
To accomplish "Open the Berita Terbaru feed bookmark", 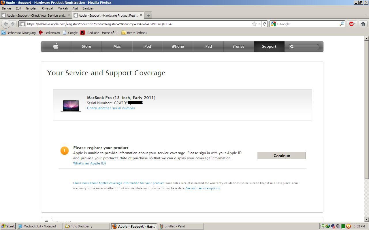I will 134,33.
